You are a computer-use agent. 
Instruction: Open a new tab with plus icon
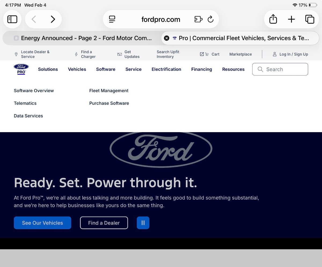click(x=291, y=19)
